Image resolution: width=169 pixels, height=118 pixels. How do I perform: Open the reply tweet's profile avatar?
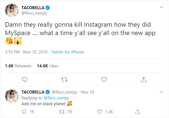click(x=12, y=96)
